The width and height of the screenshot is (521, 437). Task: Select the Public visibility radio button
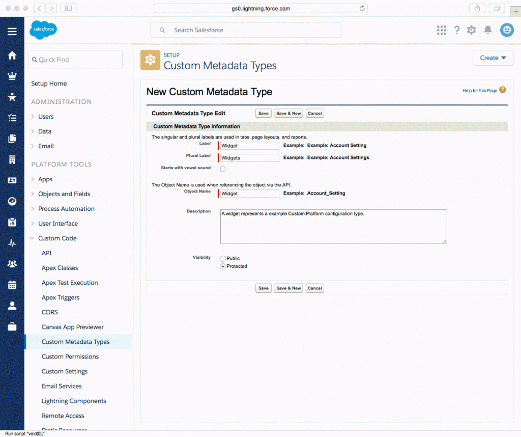click(223, 258)
